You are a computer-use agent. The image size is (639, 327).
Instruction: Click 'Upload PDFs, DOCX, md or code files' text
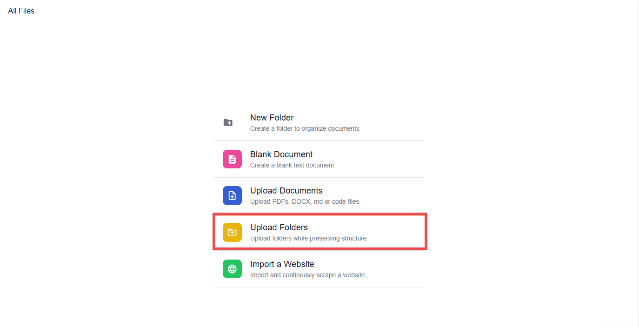click(305, 201)
